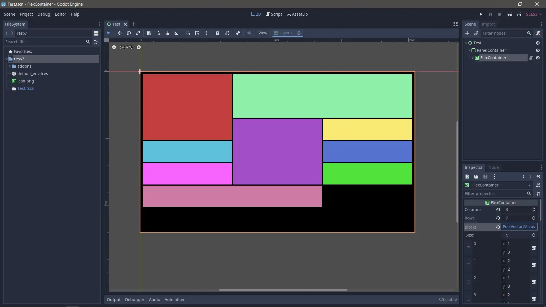Open Inspector object history icon

tap(538, 177)
